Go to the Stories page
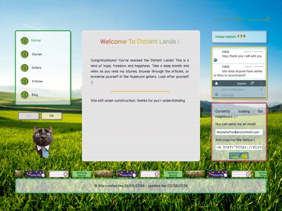The height and width of the screenshot is (211, 282). pos(37,54)
